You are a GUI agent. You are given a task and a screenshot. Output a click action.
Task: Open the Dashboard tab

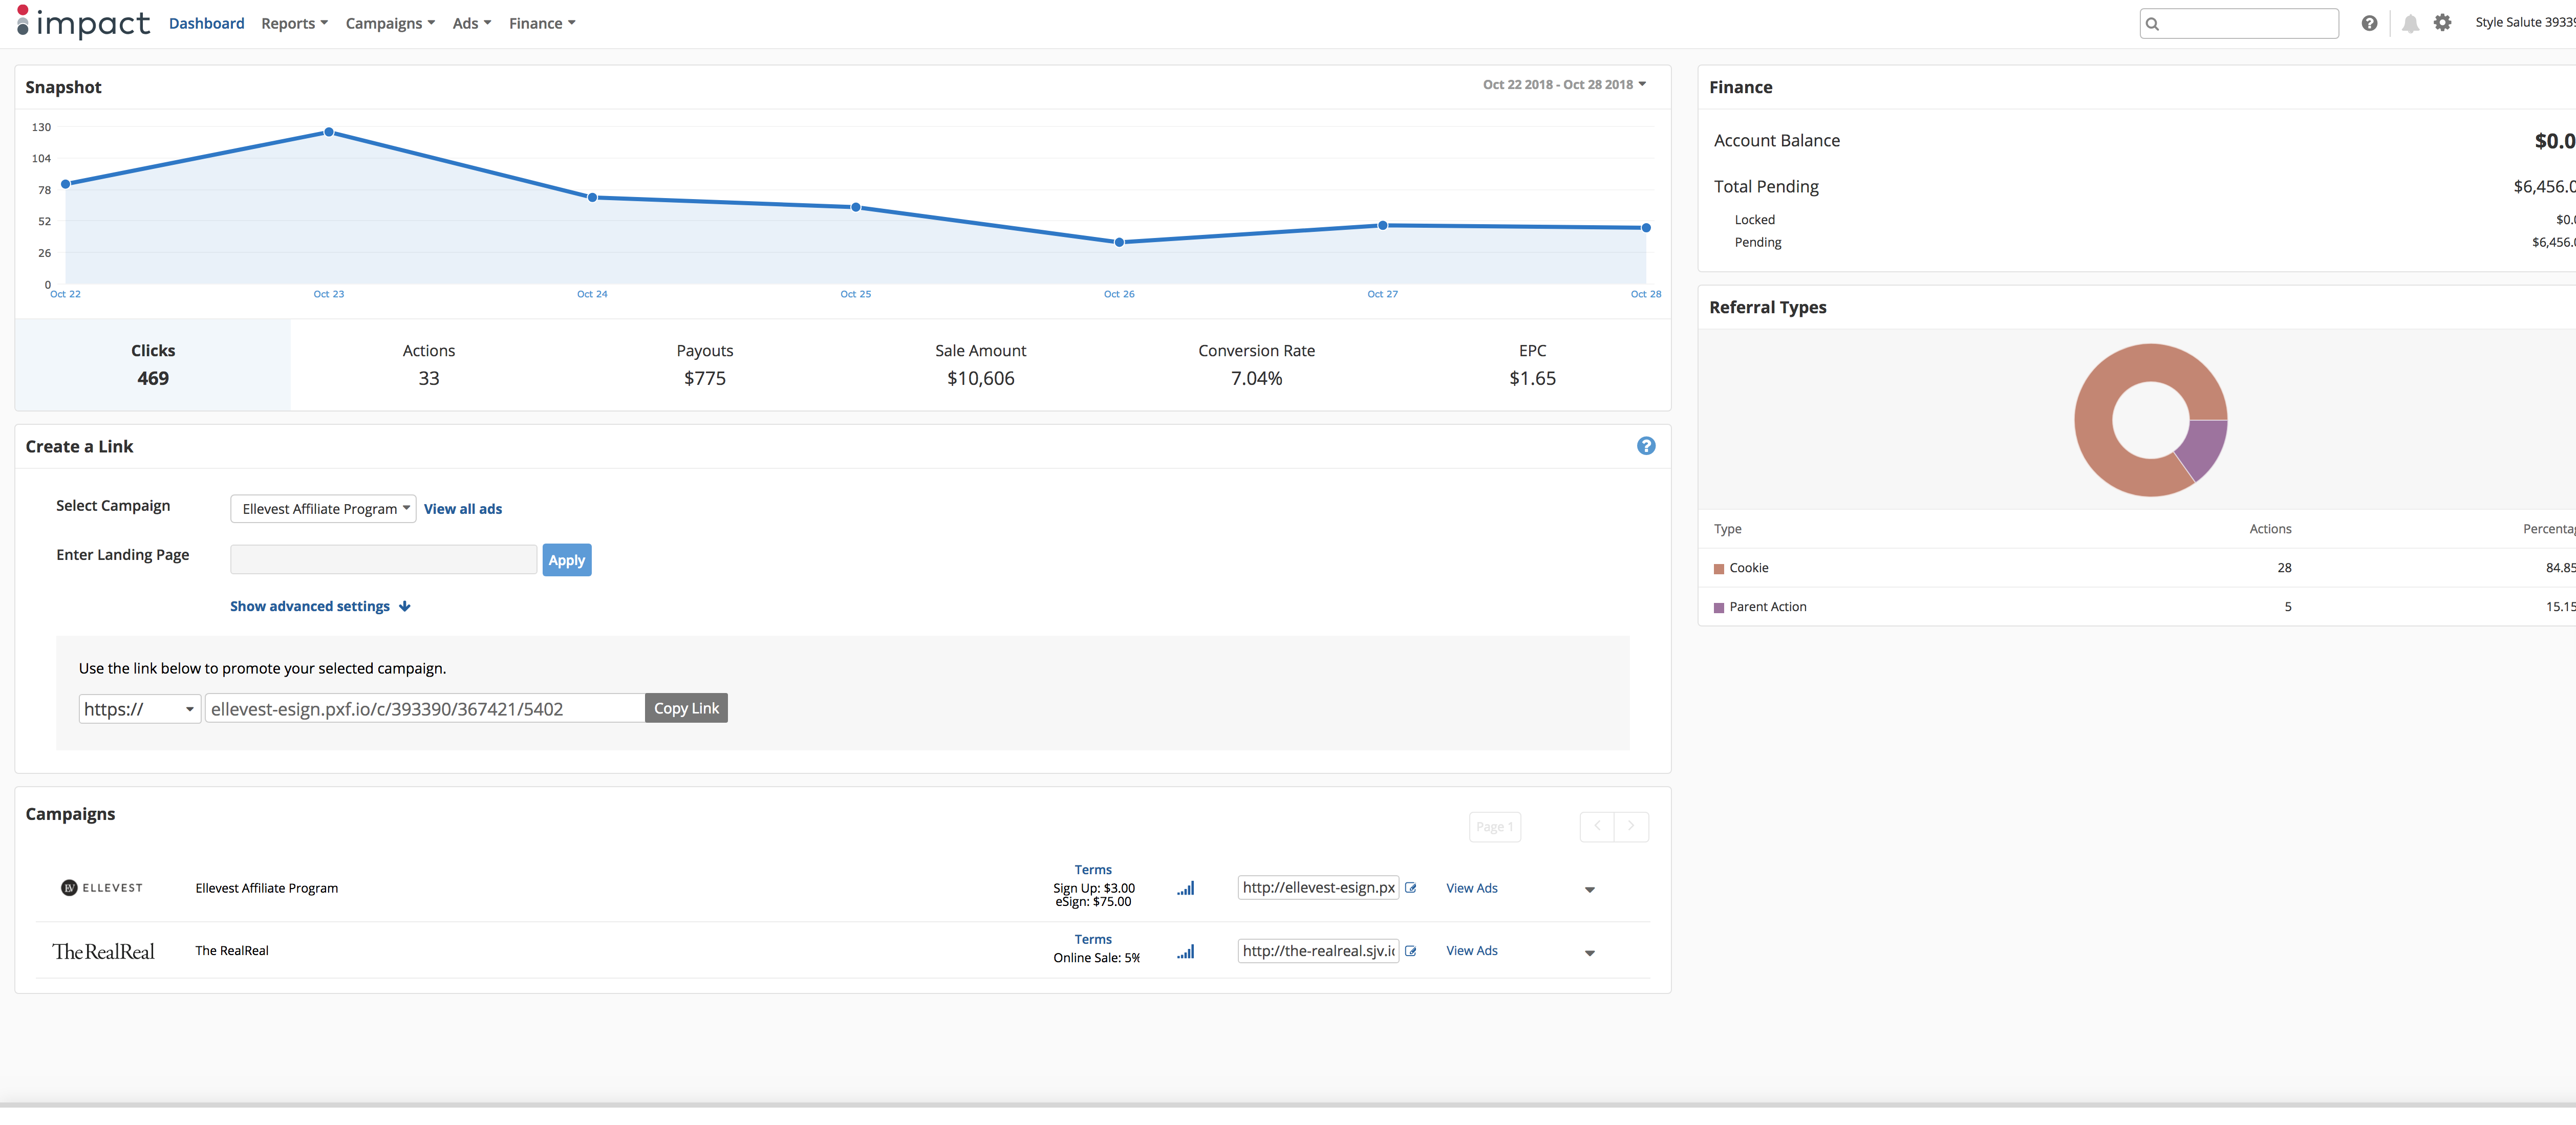pyautogui.click(x=206, y=23)
